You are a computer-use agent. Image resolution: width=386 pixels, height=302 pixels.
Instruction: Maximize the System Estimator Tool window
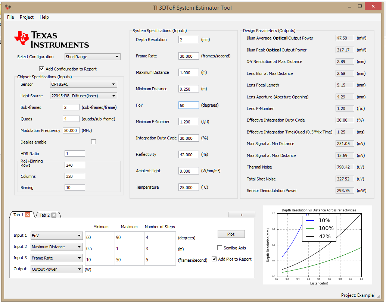pyautogui.click(x=360, y=6)
